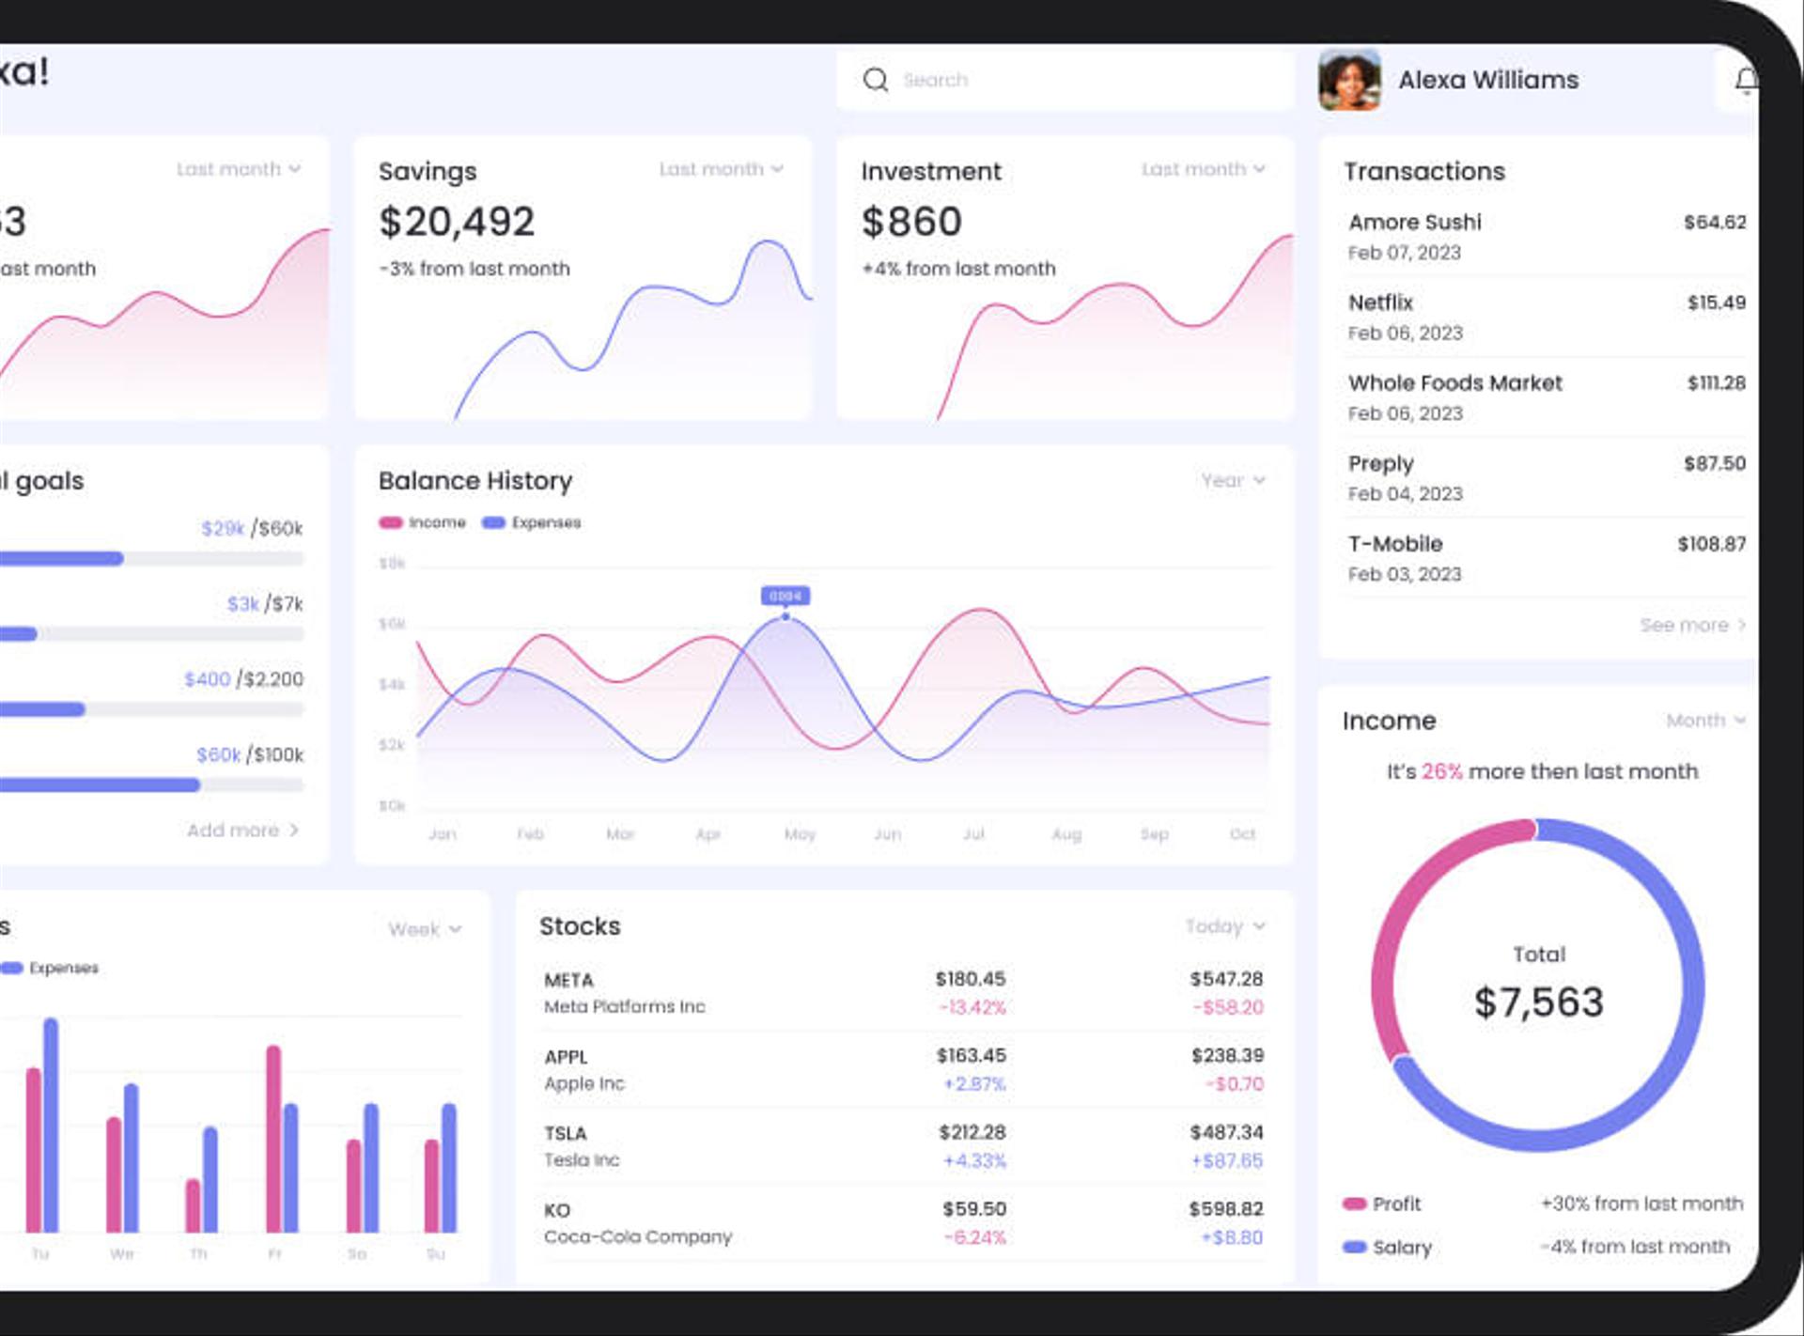Click Transactions panel heading

coord(1423,171)
